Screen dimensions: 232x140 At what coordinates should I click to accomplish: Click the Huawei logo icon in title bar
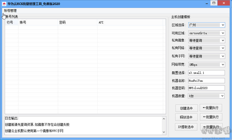4,4
